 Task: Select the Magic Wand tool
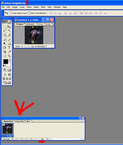(x=9, y=31)
